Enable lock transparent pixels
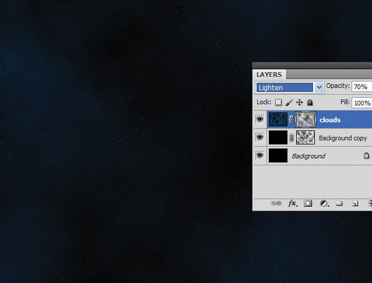This screenshot has height=283, width=372. pos(279,102)
